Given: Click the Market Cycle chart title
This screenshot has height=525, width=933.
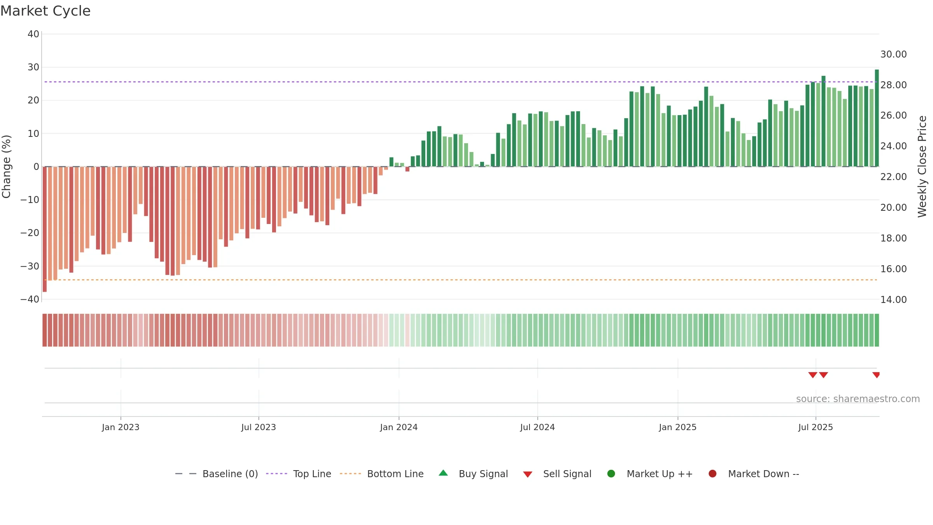Looking at the screenshot, I should click(x=45, y=11).
